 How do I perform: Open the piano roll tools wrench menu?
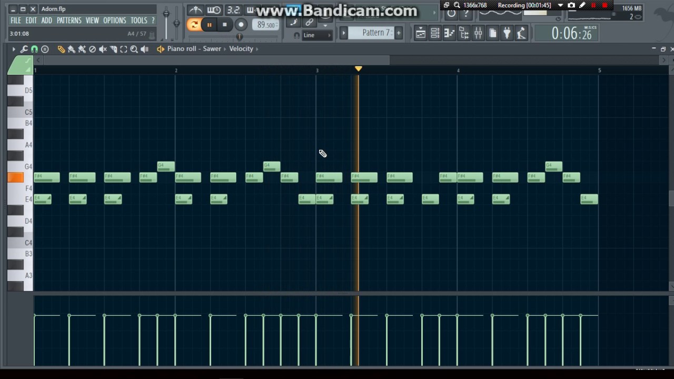(24, 49)
